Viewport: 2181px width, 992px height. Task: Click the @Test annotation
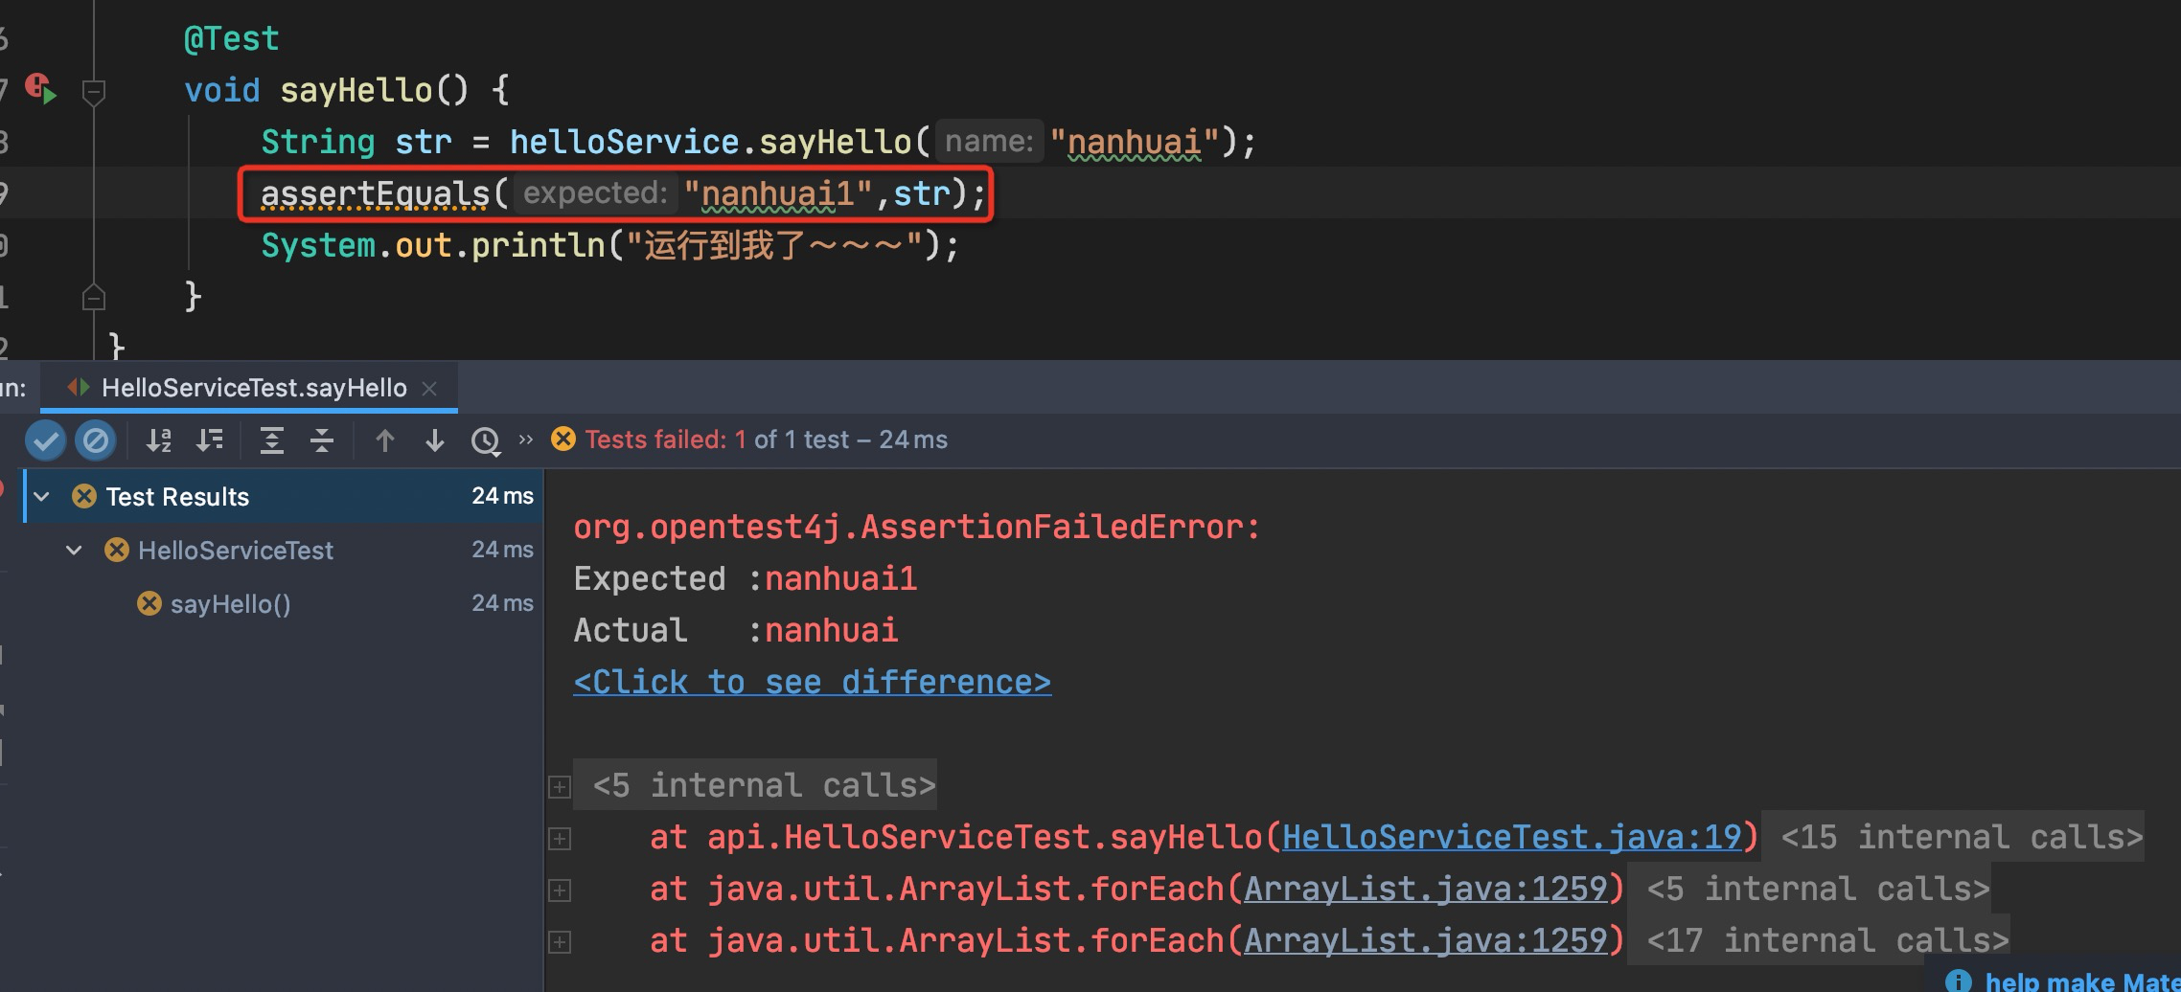coord(231,38)
